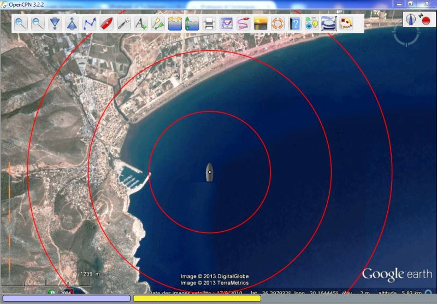Open the Help/About question mark icon
This screenshot has width=437, height=304.
point(295,24)
